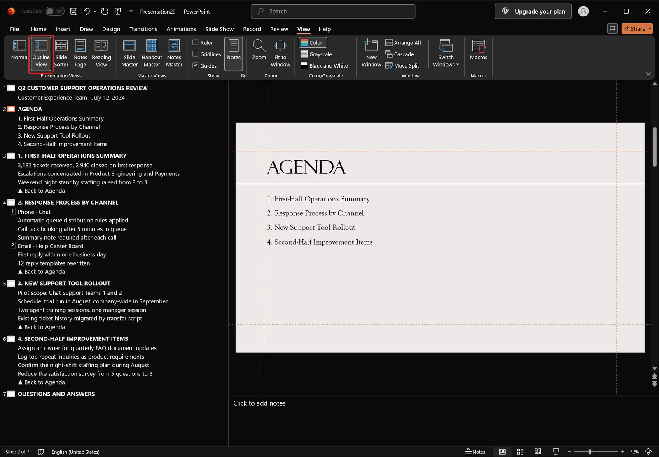Open the Insert tab

pos(63,29)
